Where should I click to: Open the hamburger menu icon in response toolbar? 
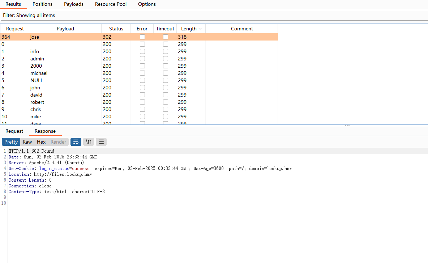tap(101, 142)
